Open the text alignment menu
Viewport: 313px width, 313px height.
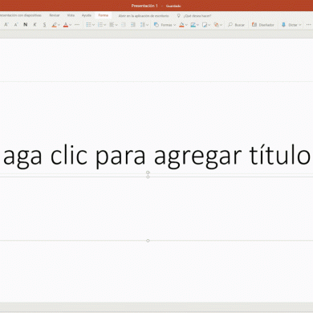pos(112,25)
